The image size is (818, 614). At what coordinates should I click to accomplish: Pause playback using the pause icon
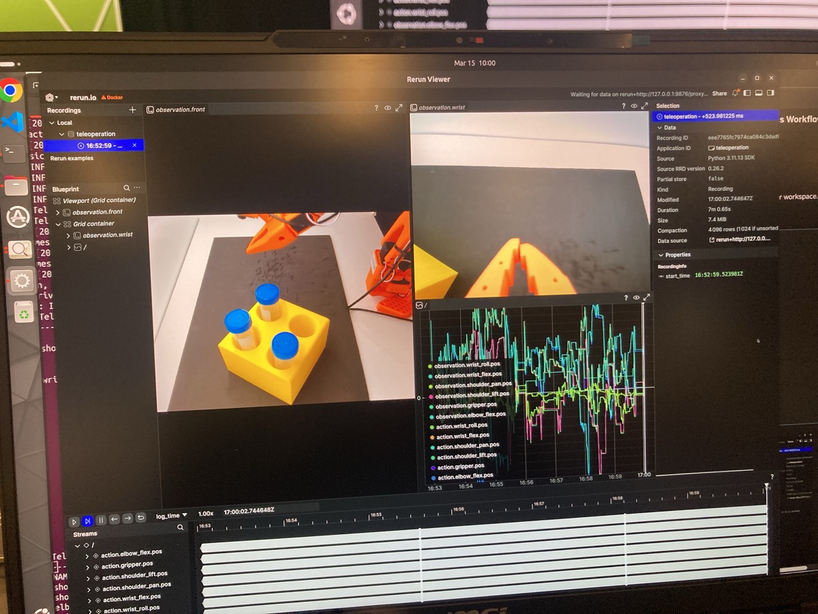click(100, 521)
